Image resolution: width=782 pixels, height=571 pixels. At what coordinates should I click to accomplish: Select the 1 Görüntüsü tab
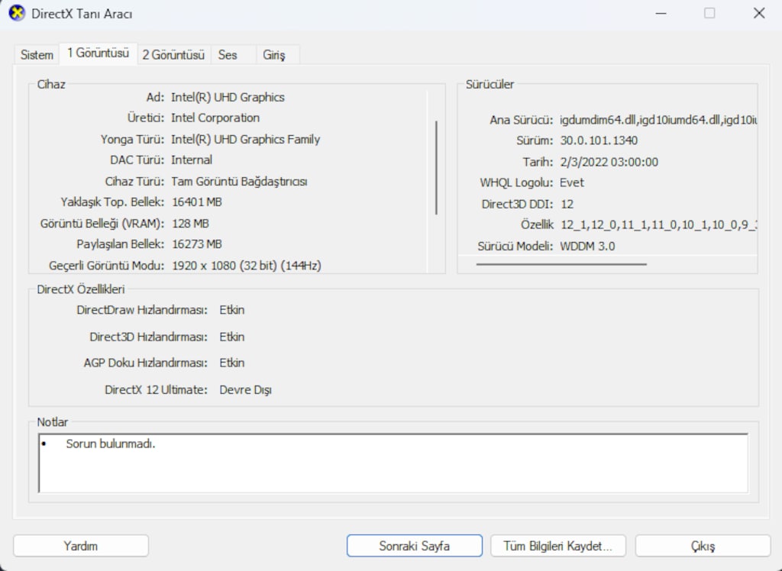[x=99, y=53]
